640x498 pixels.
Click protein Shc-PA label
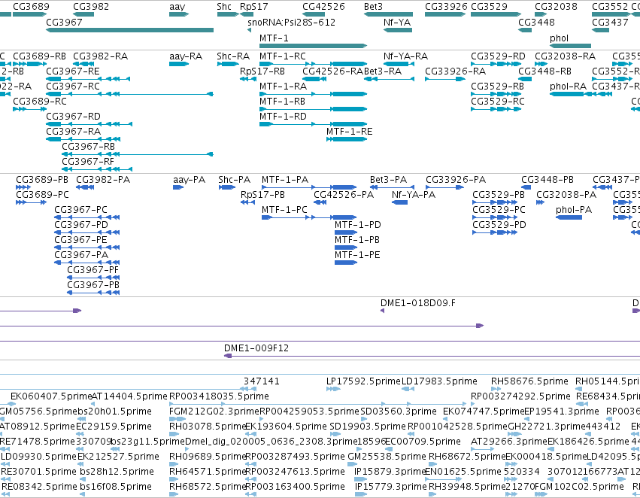tap(235, 180)
